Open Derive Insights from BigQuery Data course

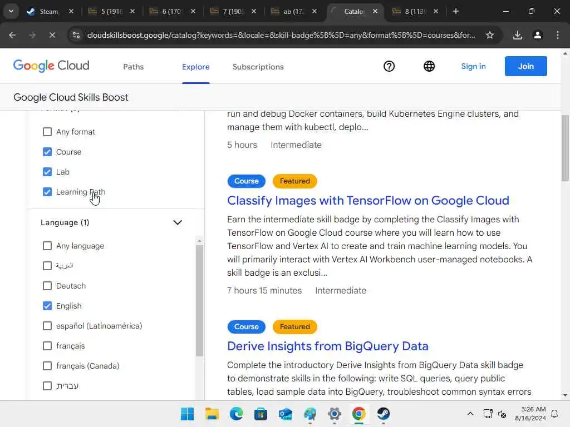point(327,346)
